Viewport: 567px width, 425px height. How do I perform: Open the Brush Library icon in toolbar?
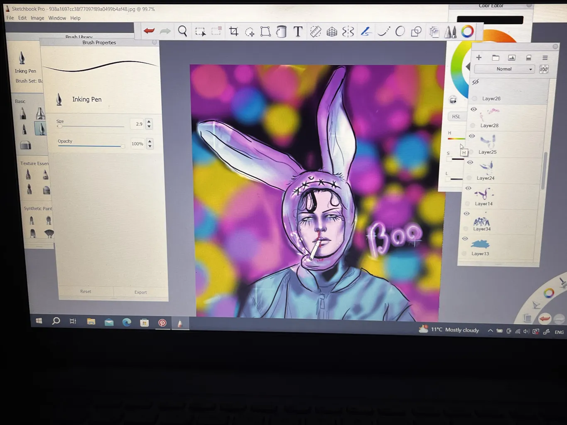pos(450,32)
